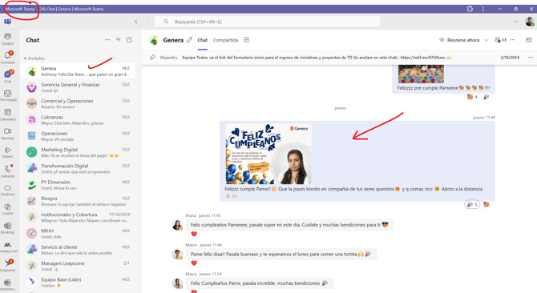The height and width of the screenshot is (293, 537).
Task: Click the Microsoft Teams logo icon
Action: 7,22
